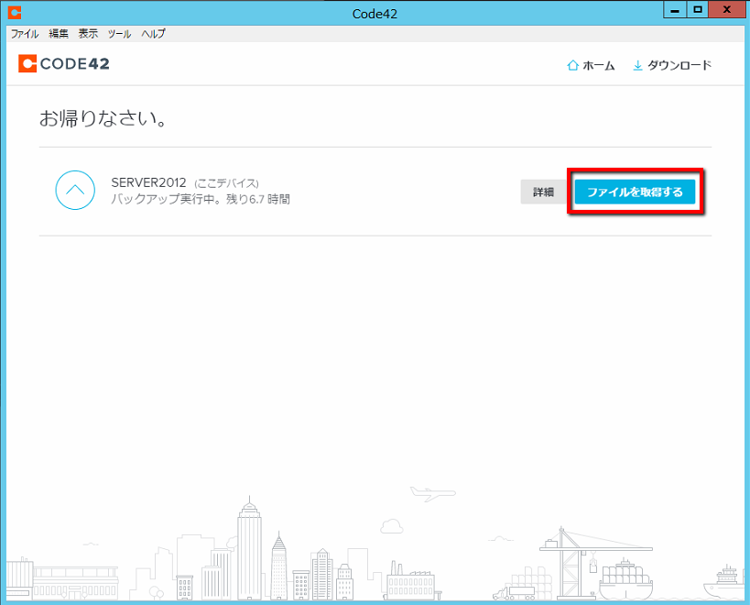Click the 詳細 button
750x605 pixels.
tap(543, 192)
